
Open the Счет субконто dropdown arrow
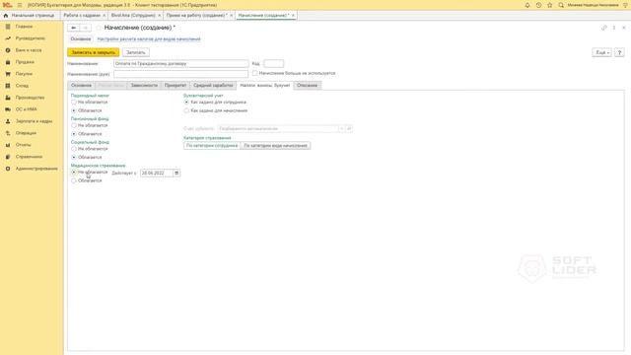coord(341,129)
